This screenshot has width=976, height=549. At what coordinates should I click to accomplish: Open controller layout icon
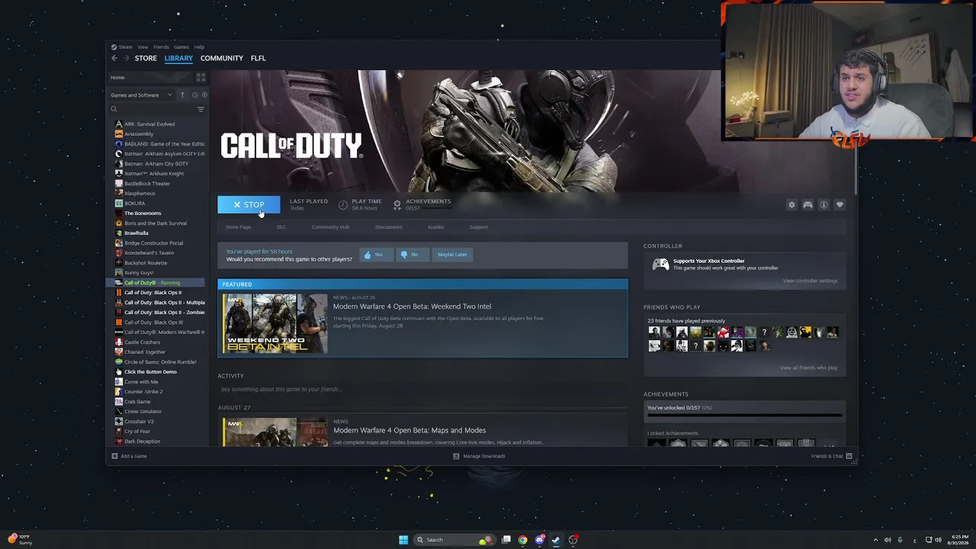pos(807,205)
